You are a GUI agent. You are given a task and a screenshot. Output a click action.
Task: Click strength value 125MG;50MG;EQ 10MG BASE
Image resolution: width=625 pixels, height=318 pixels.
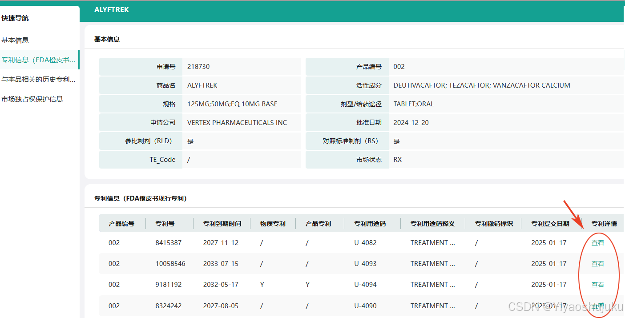tap(232, 104)
